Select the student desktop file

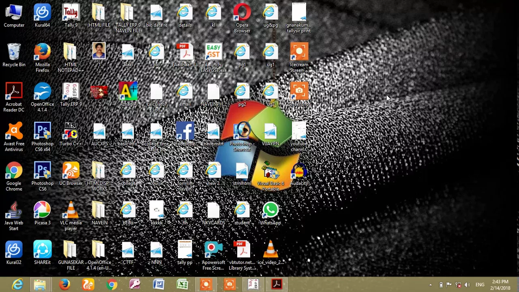(242, 214)
